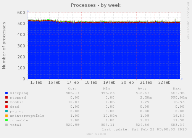
Task: Click sleeping current value 506.17
Action: (73, 93)
